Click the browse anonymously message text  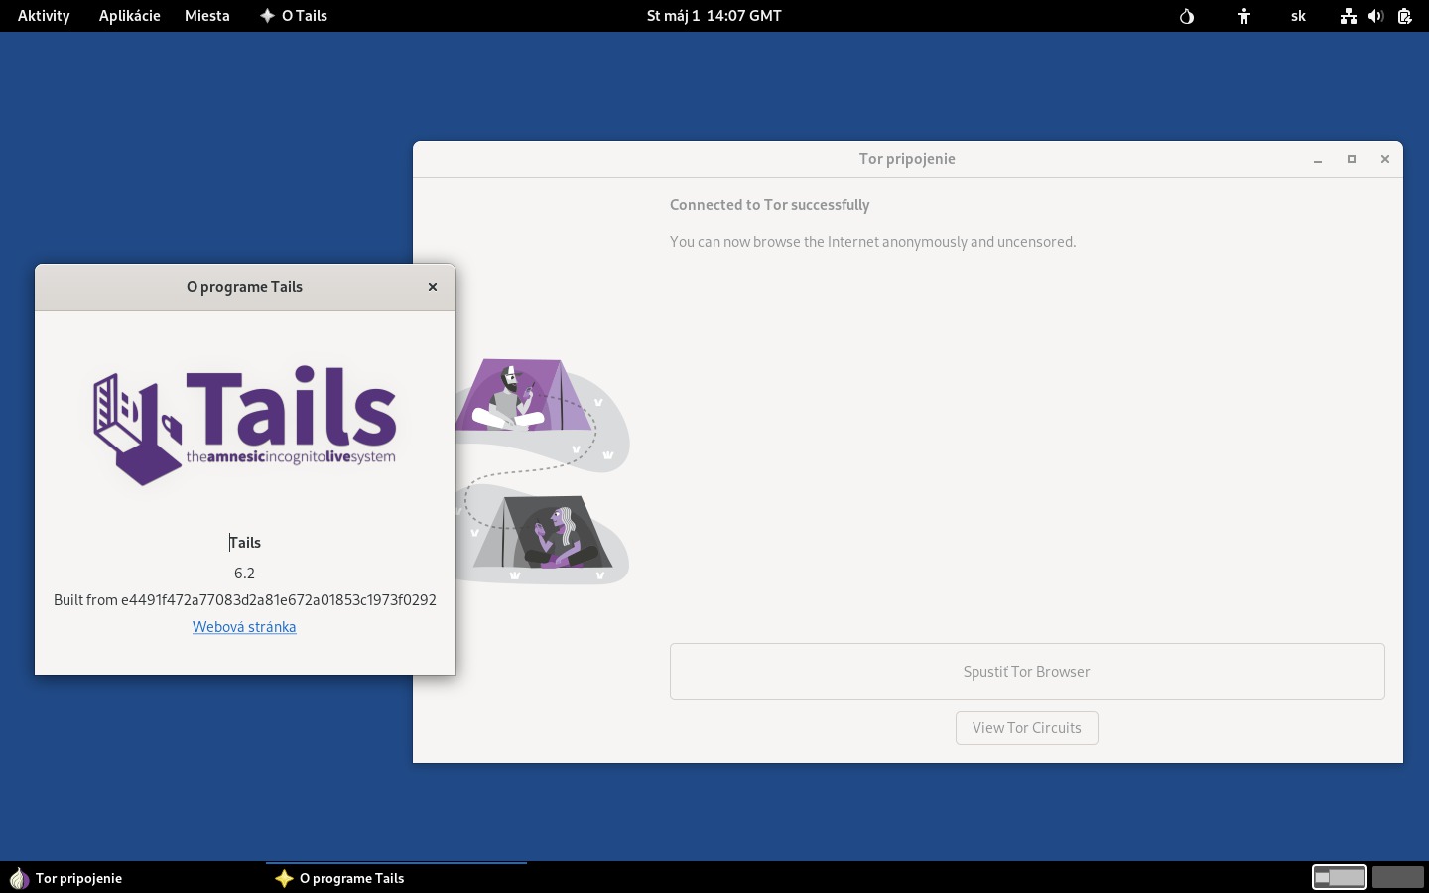pos(873,242)
